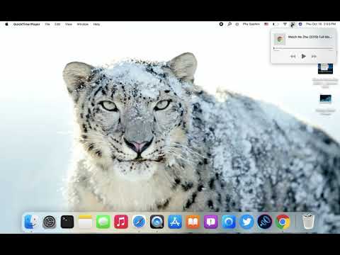Click the fast-forward button in Now Playing popup

[314, 56]
